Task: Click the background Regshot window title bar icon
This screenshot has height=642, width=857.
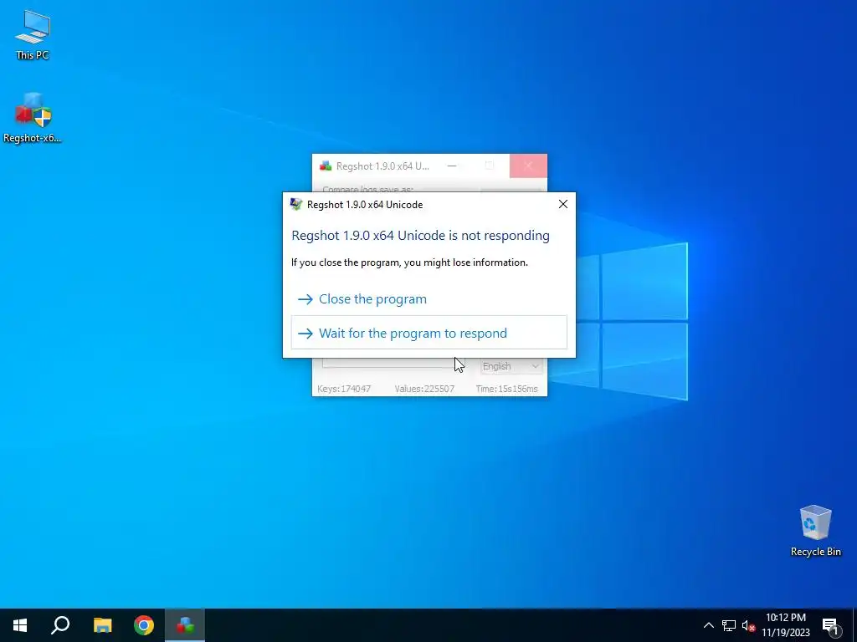Action: 326,166
